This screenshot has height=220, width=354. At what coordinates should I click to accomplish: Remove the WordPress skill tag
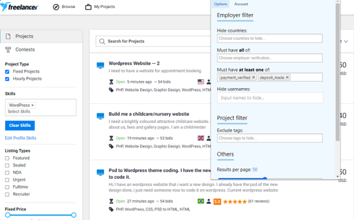pyautogui.click(x=33, y=105)
